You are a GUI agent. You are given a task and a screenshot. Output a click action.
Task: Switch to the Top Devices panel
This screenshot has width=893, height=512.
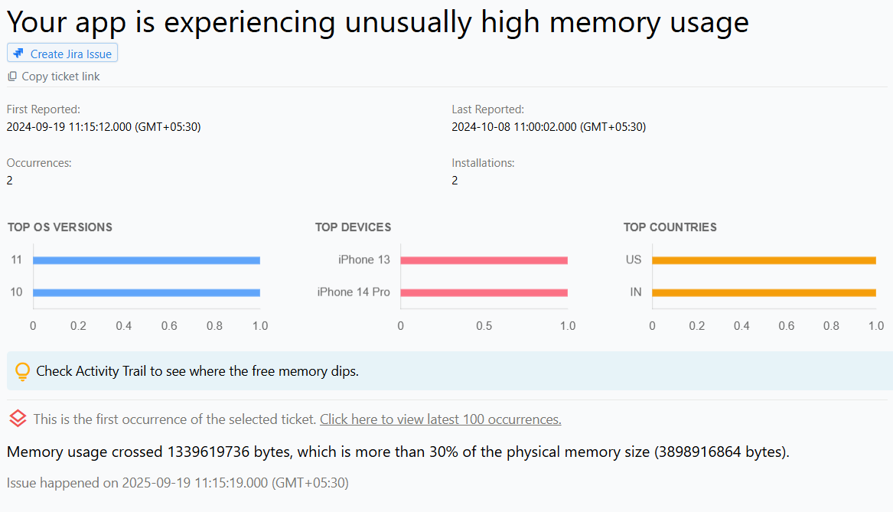(353, 227)
